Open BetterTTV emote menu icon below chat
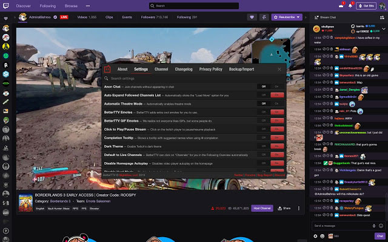Viewport: 388px width, 242px height. pos(322,236)
